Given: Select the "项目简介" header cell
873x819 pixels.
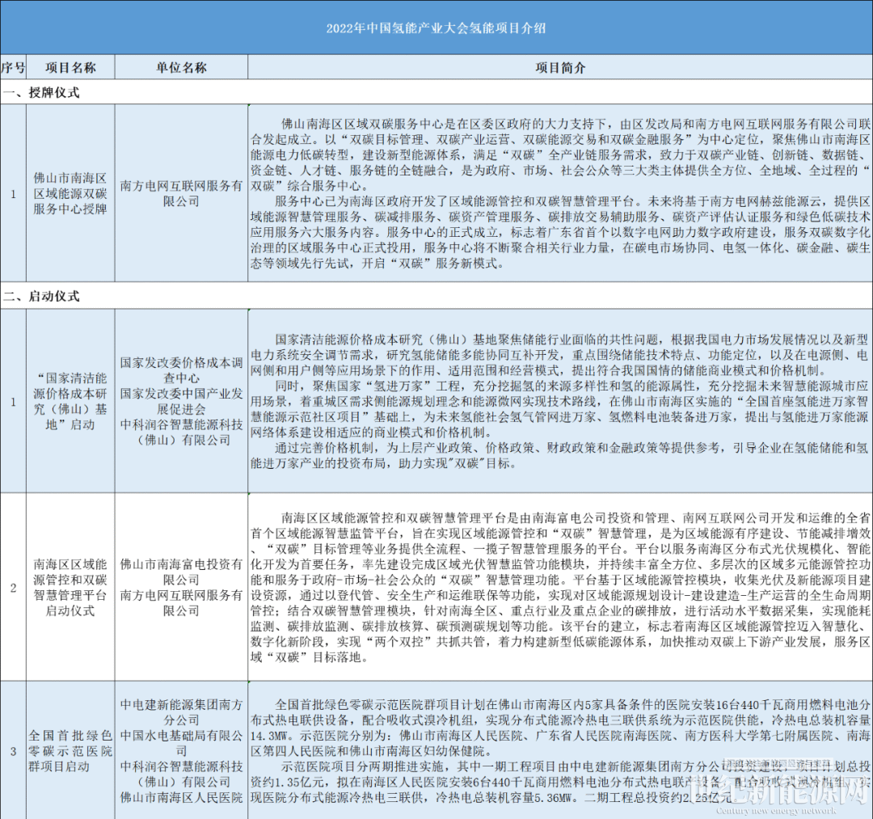Looking at the screenshot, I should pos(560,67).
